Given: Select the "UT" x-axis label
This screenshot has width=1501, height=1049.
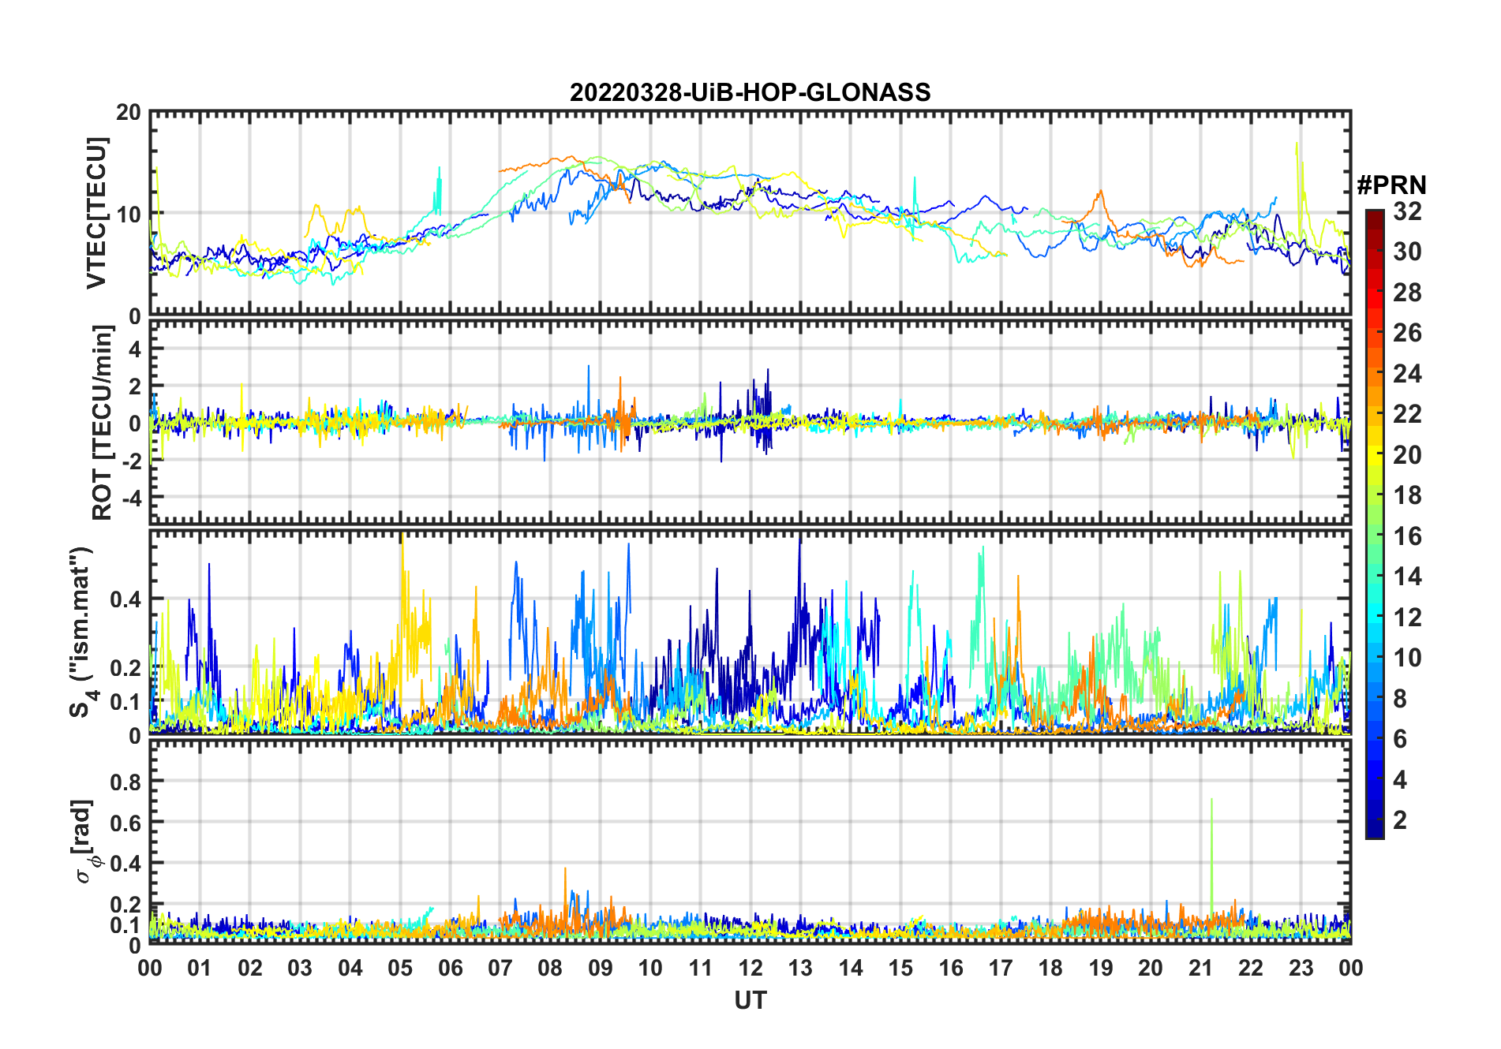Looking at the screenshot, I should coord(750,1000).
